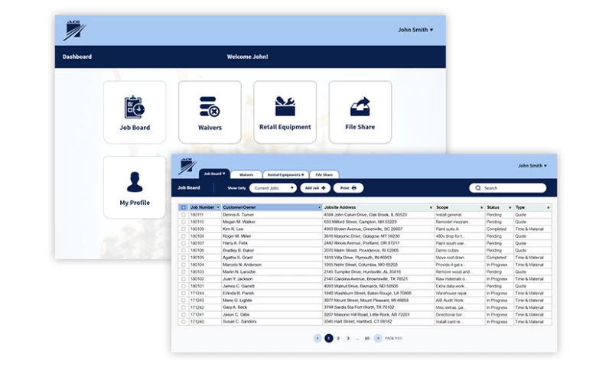This screenshot has height=367, width=612.
Task: Go to page 50 in pagination
Action: (367, 339)
